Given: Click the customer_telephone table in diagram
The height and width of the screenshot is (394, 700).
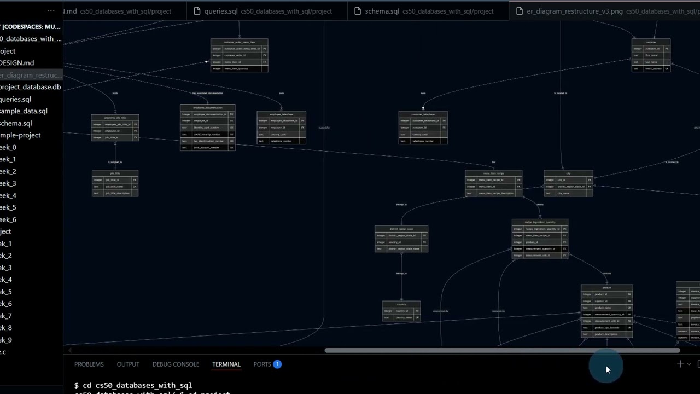Looking at the screenshot, I should 423,128.
